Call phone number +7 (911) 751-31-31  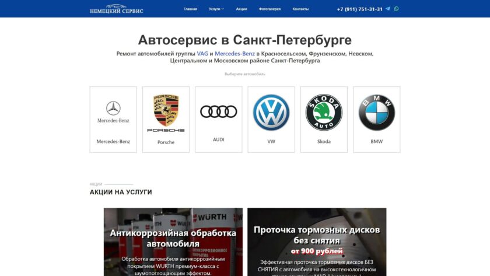360,9
